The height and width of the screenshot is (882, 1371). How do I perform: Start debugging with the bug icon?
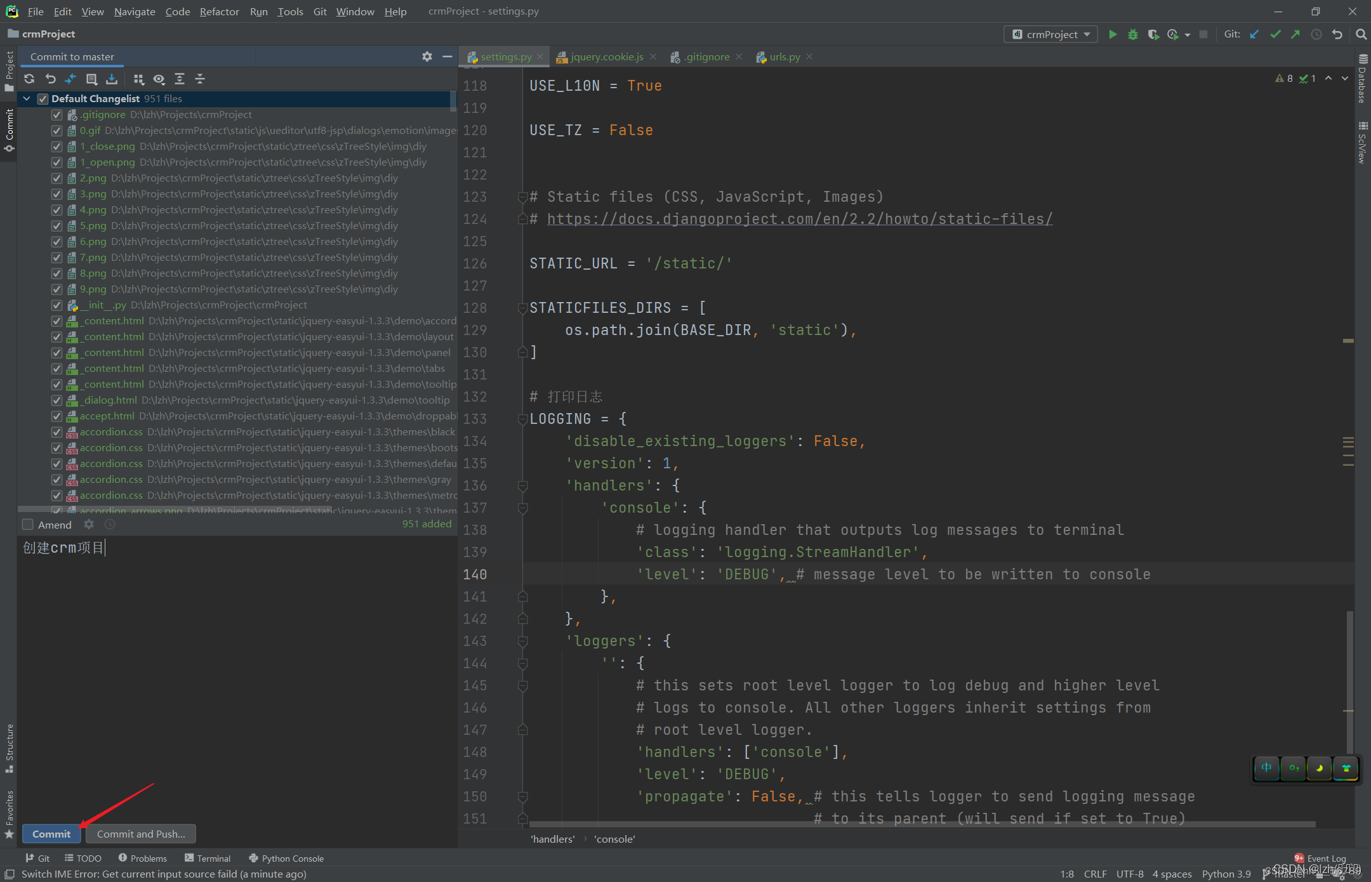click(x=1132, y=34)
